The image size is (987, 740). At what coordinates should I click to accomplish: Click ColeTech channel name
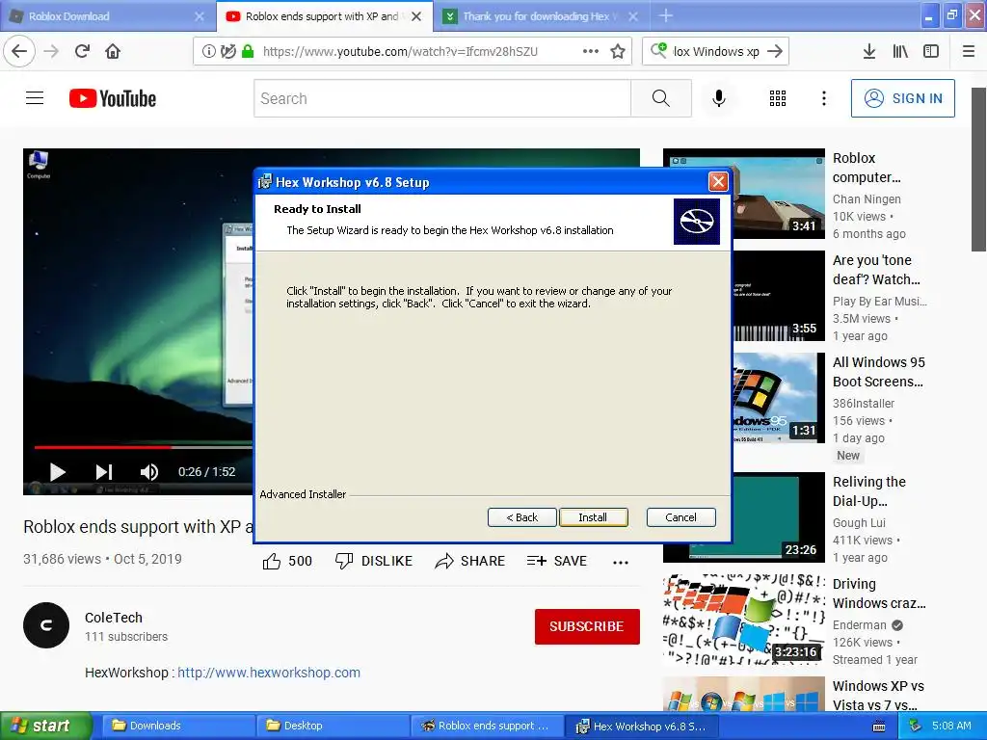point(114,618)
